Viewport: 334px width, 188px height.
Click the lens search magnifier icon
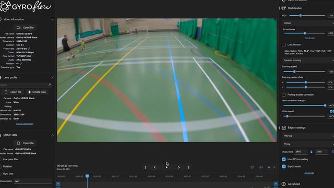(x=50, y=85)
